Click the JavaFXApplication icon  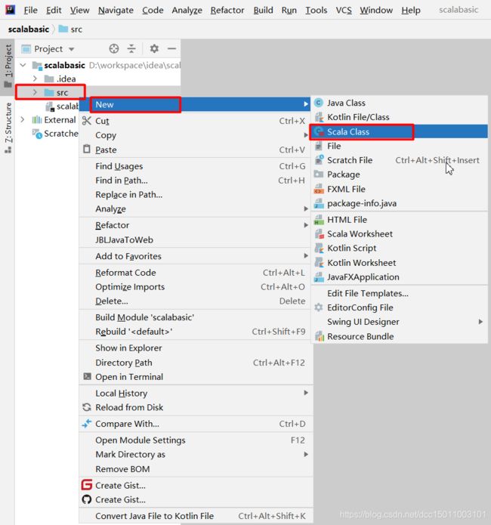(x=319, y=277)
